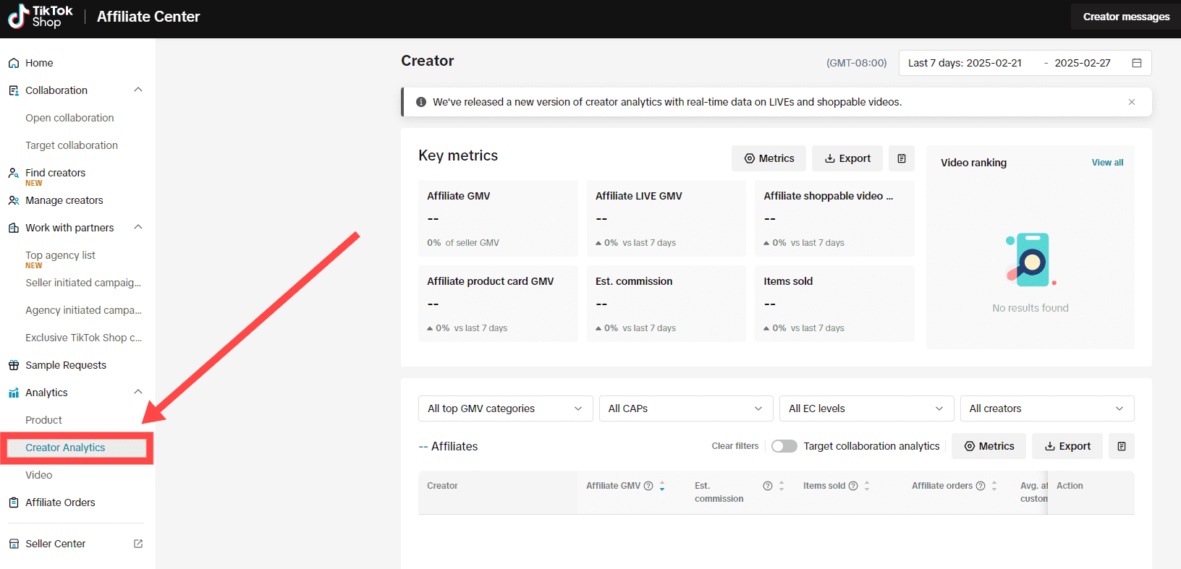Image resolution: width=1181 pixels, height=569 pixels.
Task: Expand the All EC levels dropdown
Action: pos(865,408)
